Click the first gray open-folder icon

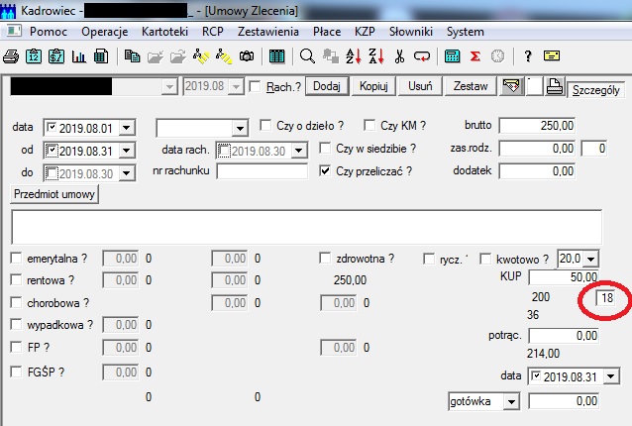(x=156, y=56)
